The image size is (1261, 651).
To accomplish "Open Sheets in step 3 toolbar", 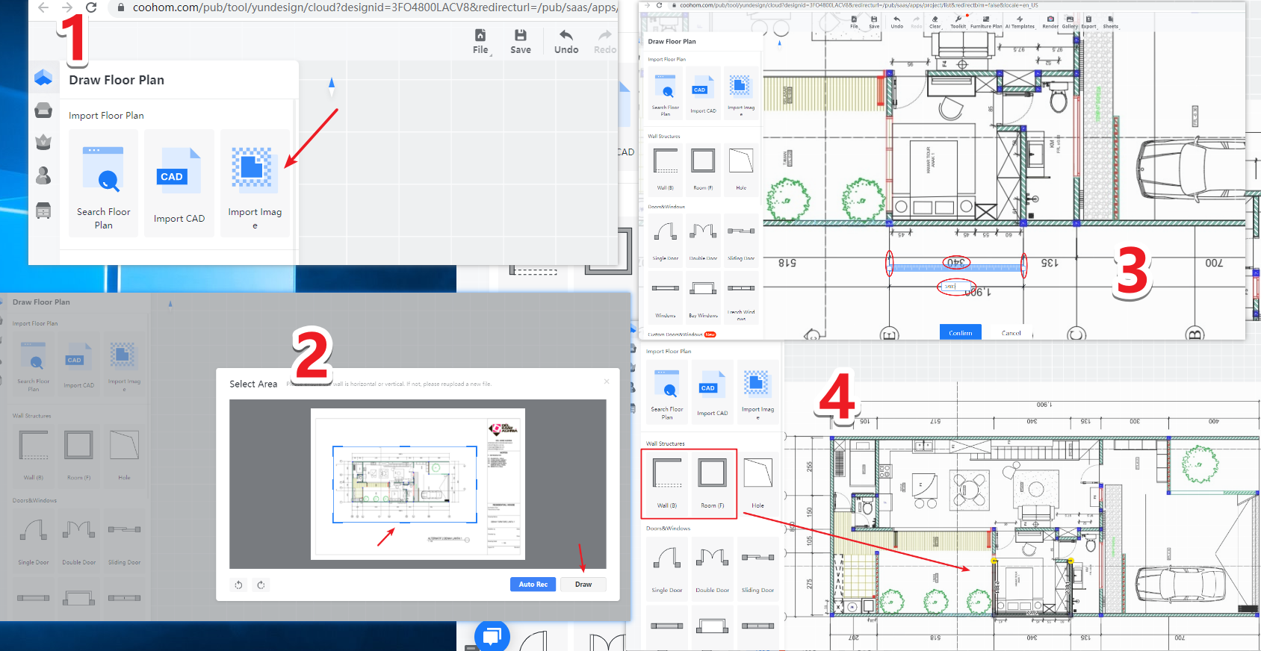I will (1111, 22).
